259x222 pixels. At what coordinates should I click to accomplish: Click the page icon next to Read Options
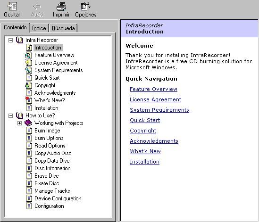pyautogui.click(x=29, y=146)
